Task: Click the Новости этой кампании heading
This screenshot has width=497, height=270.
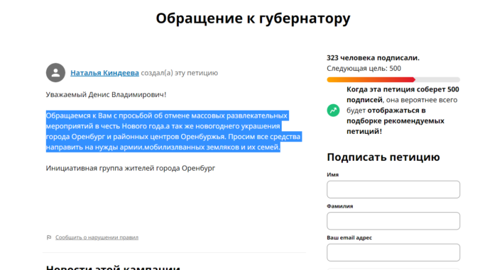Action: [x=113, y=267]
